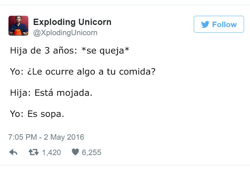
Task: View the 1,420 retweets count
Action: (51, 153)
